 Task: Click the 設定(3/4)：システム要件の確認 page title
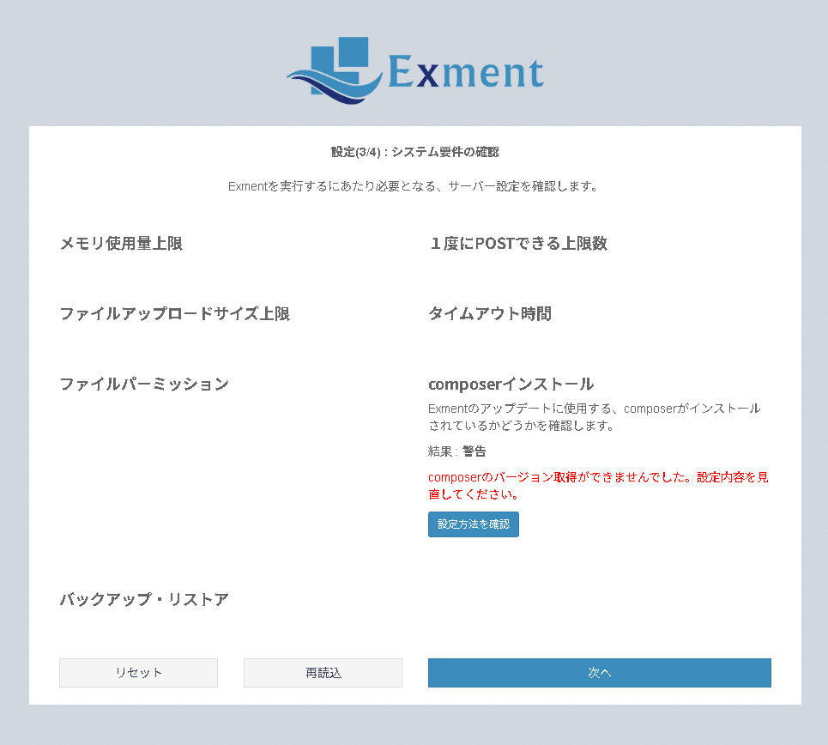coord(414,152)
